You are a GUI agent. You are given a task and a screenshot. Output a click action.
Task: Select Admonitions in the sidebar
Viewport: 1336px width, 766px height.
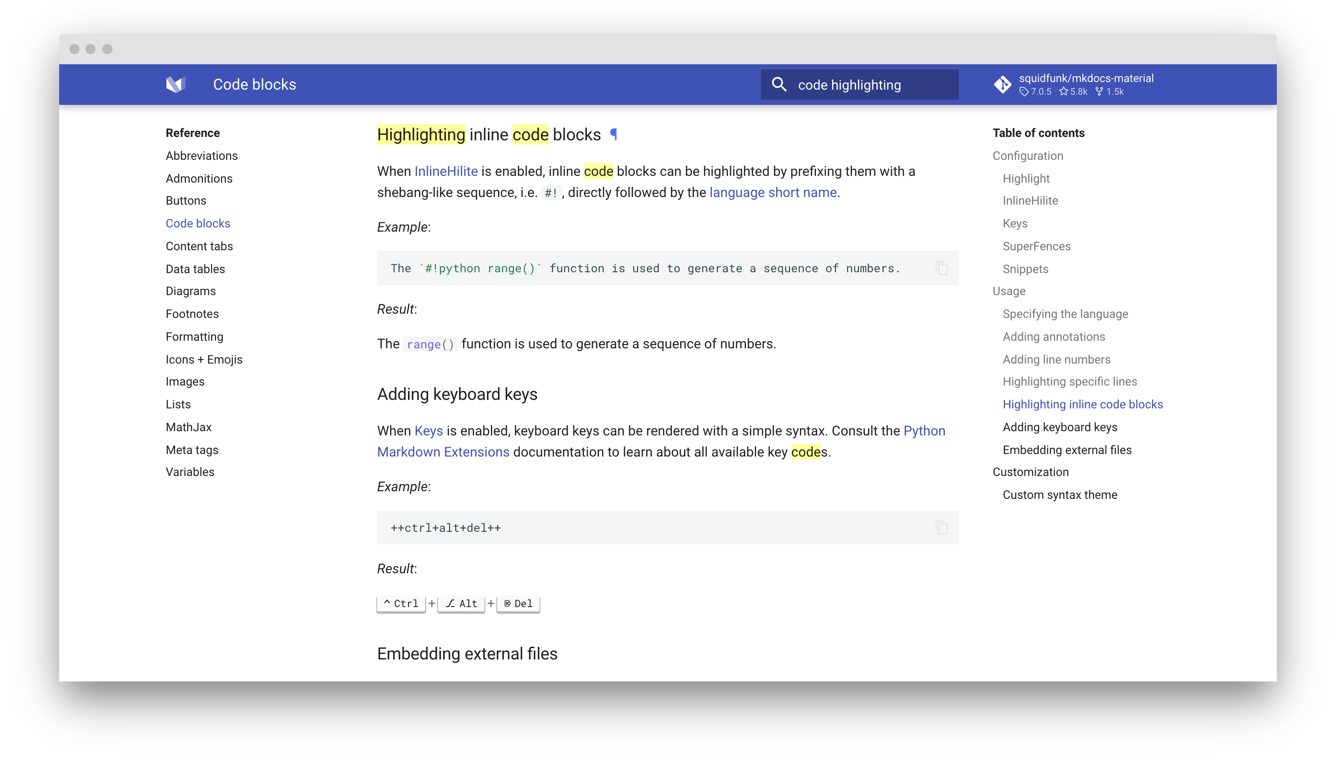tap(199, 178)
